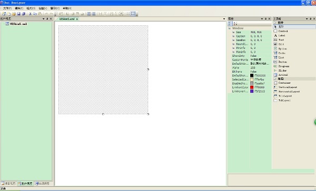
Task: Expand the Size property row
Action: [233, 32]
